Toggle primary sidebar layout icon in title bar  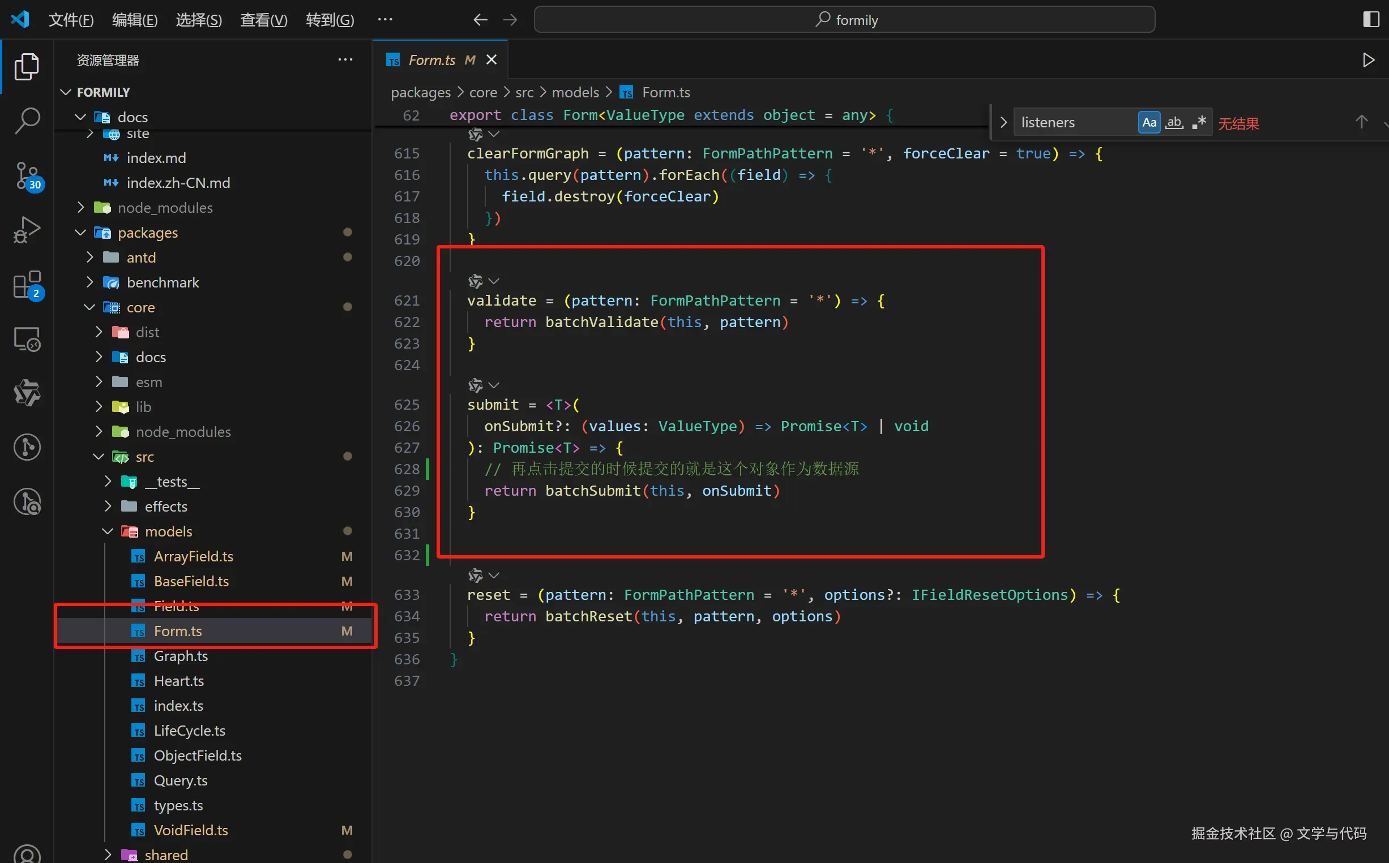[x=1371, y=19]
